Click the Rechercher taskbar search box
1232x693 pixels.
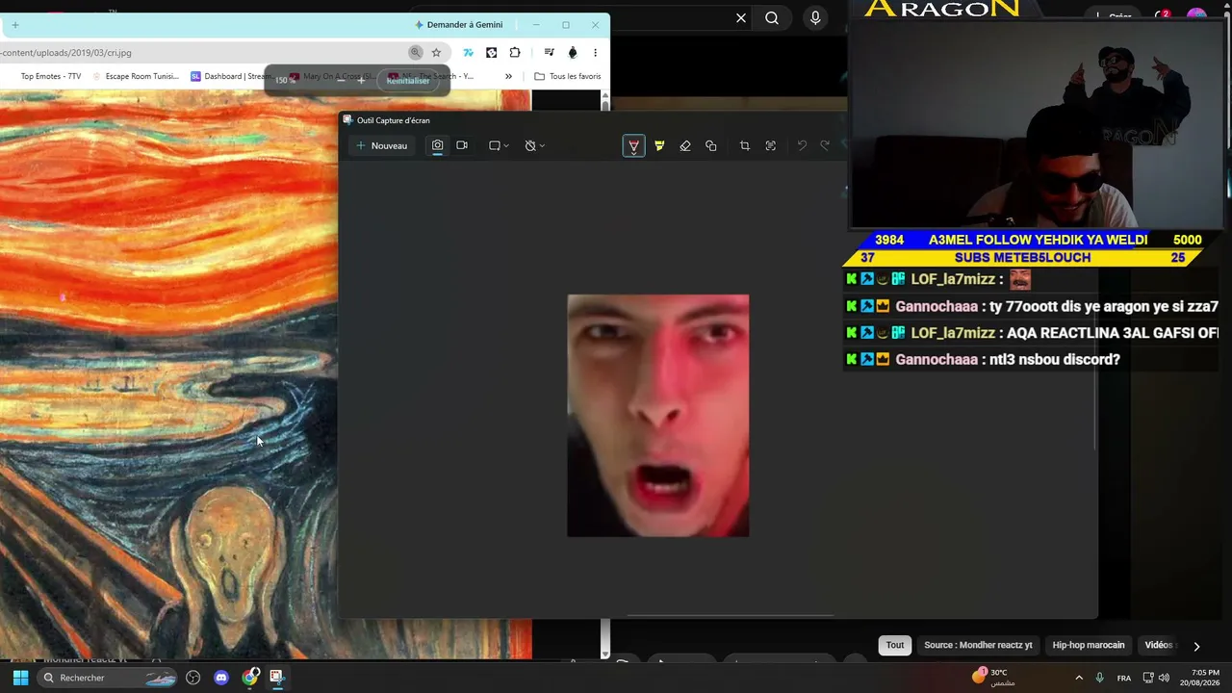coord(109,678)
